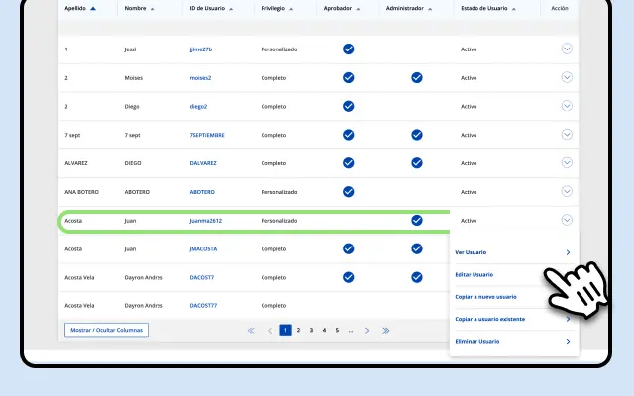Choose Copiar a usuario existente option
Image resolution: width=634 pixels, height=396 pixels.
click(513, 319)
